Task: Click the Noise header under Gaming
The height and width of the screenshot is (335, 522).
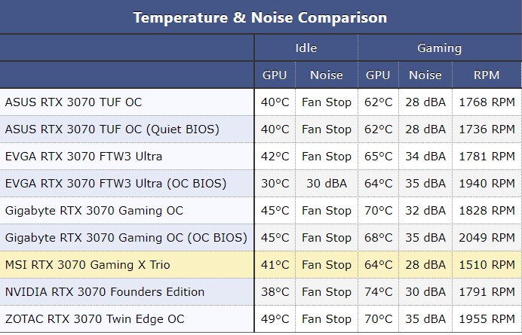Action: click(425, 75)
